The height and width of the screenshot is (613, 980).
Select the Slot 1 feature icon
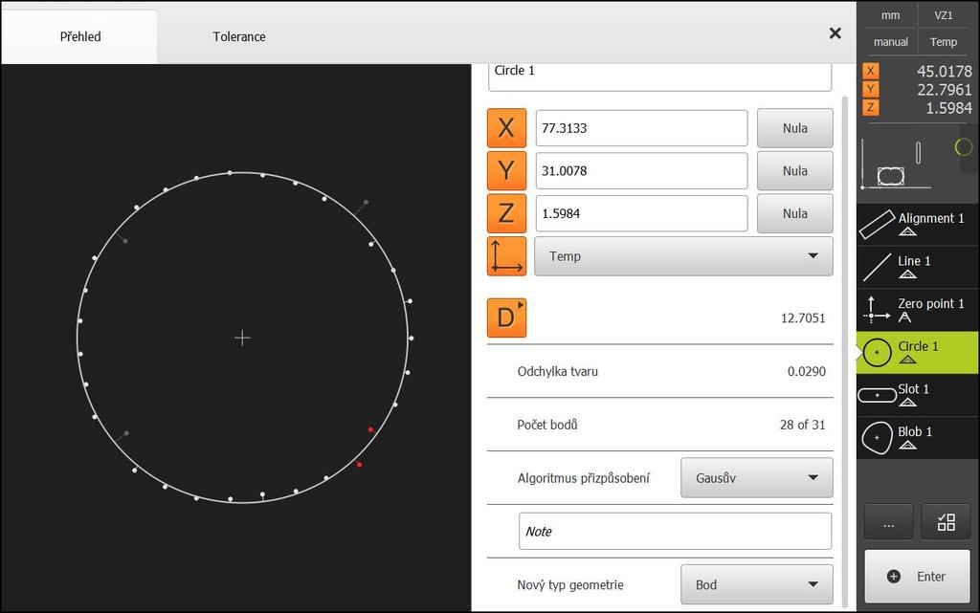tap(877, 395)
